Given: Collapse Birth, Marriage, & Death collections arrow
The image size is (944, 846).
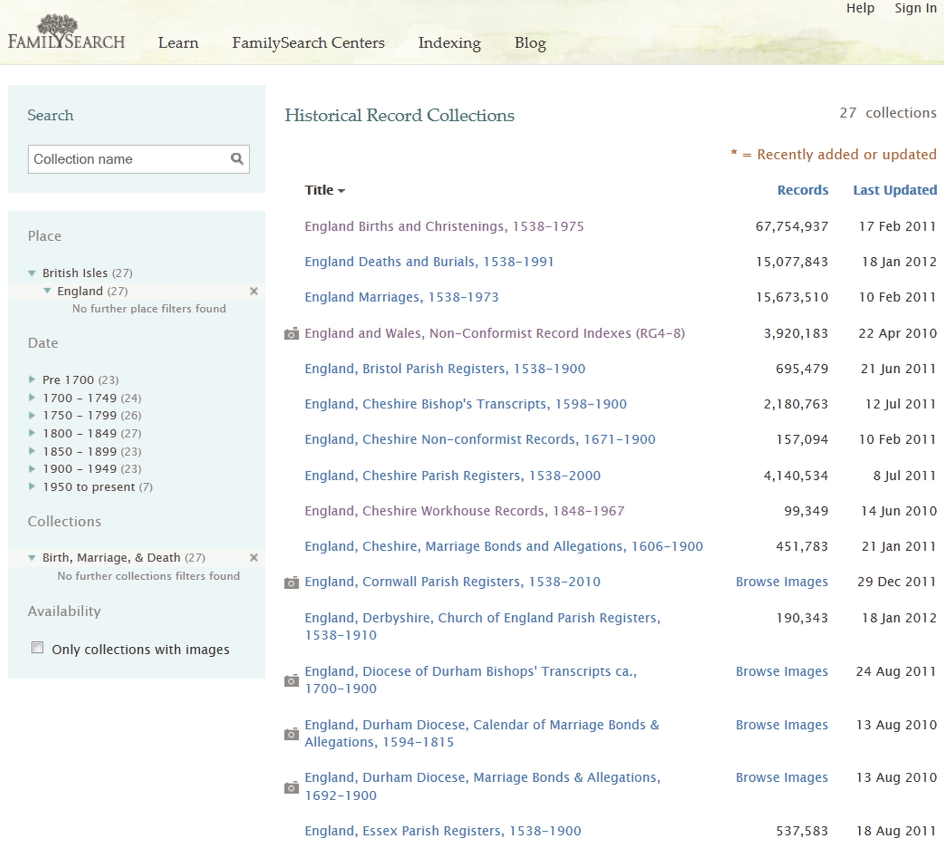Looking at the screenshot, I should coord(32,558).
